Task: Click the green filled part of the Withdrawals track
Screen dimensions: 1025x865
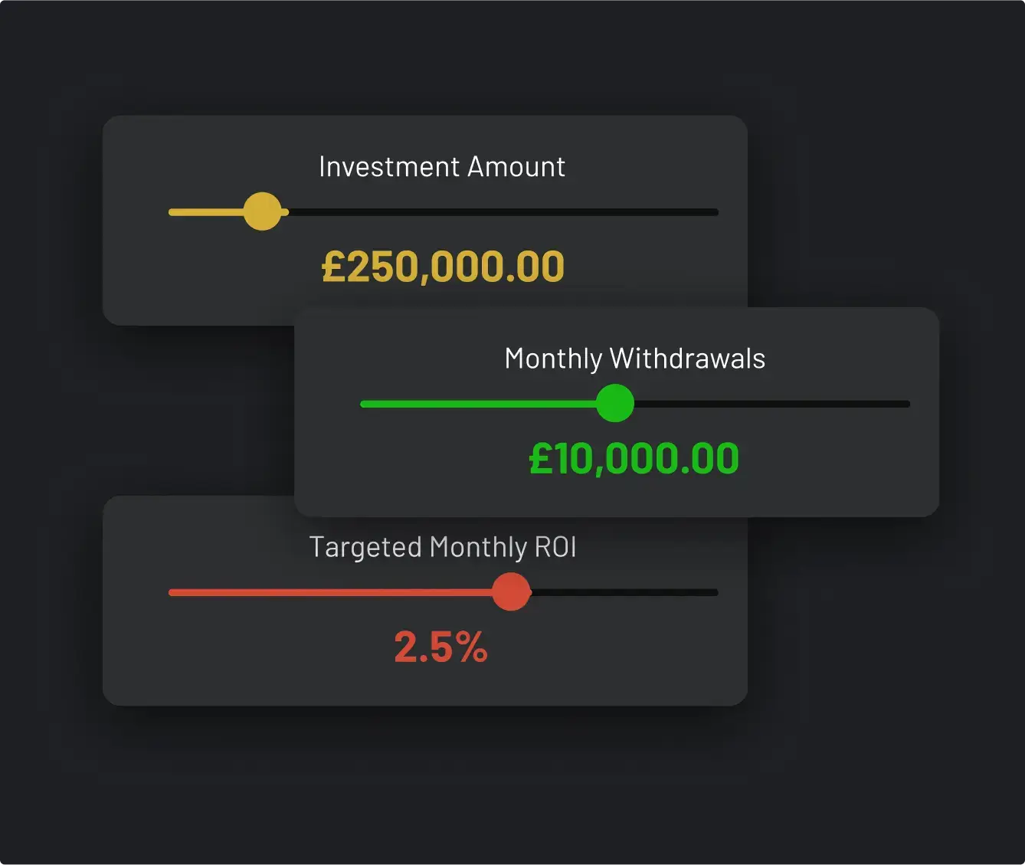Action: click(x=475, y=404)
